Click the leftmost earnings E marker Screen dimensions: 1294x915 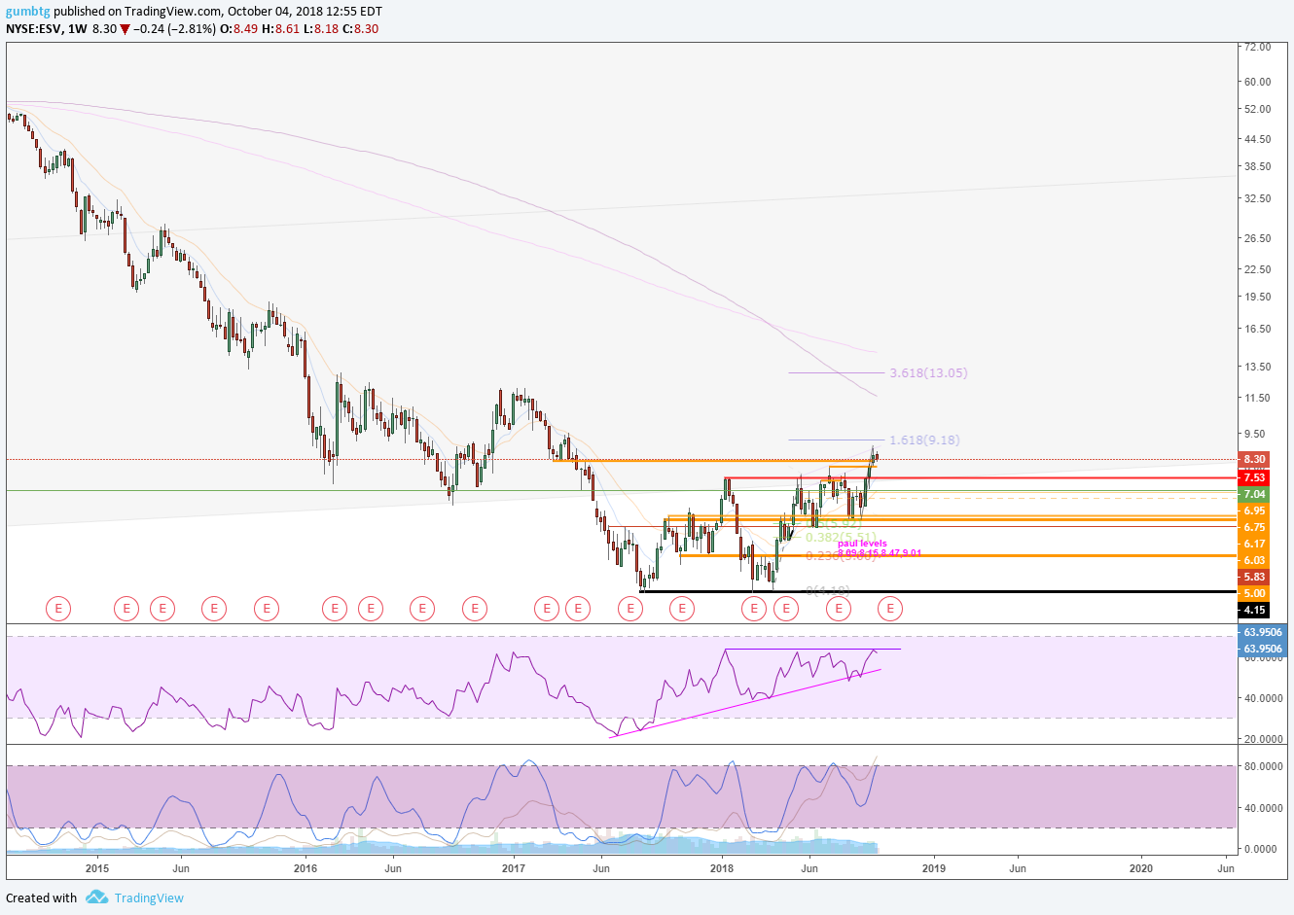(58, 610)
